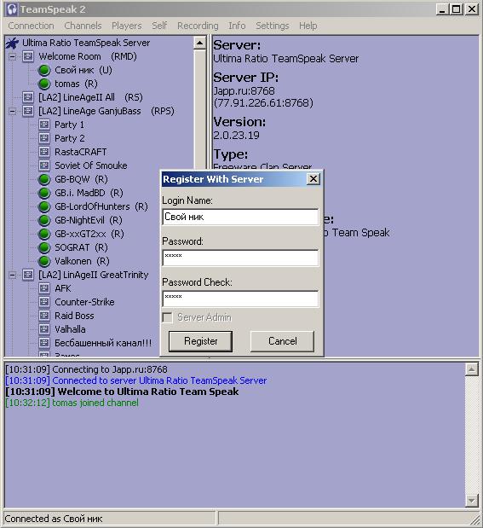The height and width of the screenshot is (528, 483).
Task: Open the Self menu
Action: [159, 26]
